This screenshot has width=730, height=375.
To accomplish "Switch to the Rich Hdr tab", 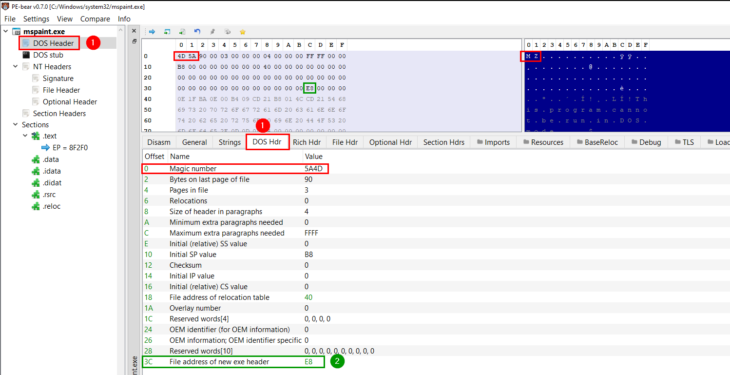I will coord(307,142).
